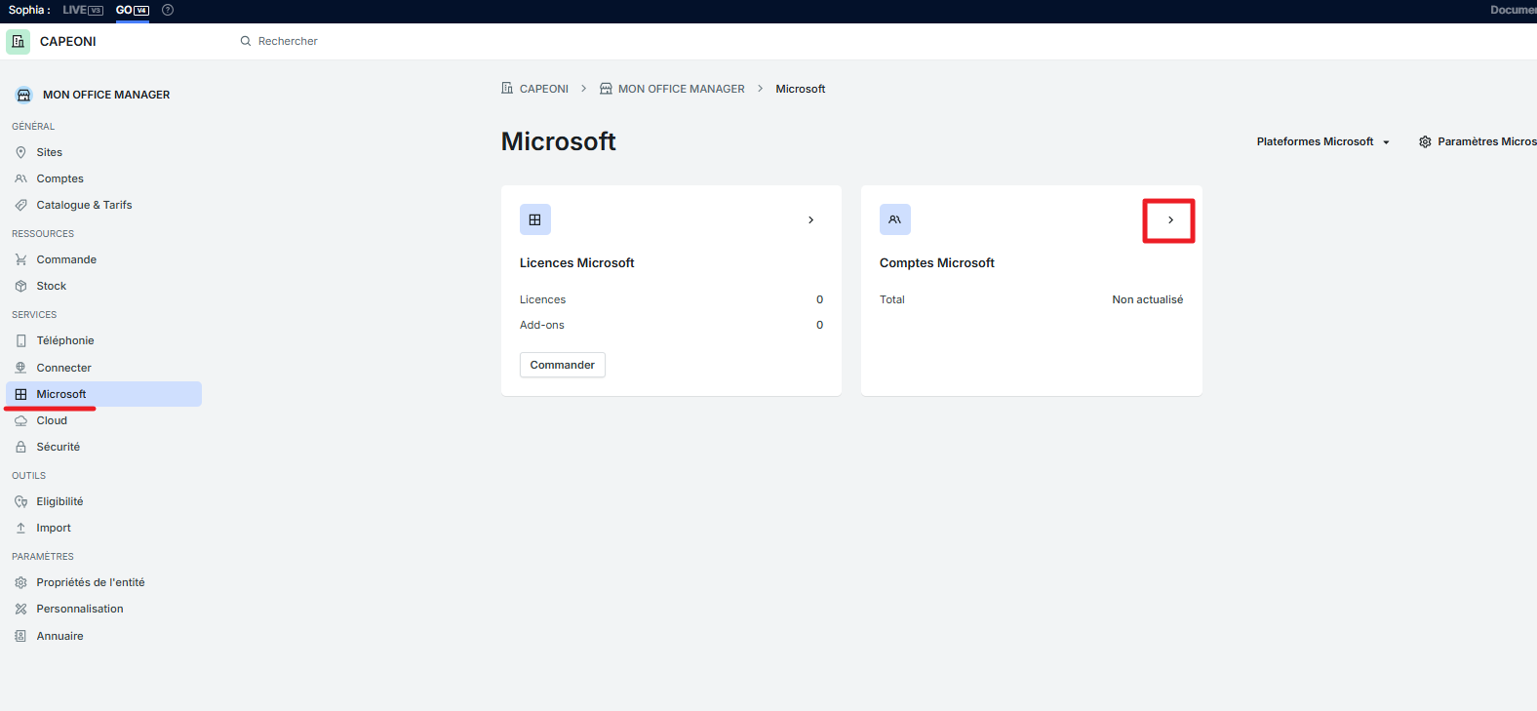Click the Stock box icon
Screen dimensions: 1537x711
click(20, 286)
